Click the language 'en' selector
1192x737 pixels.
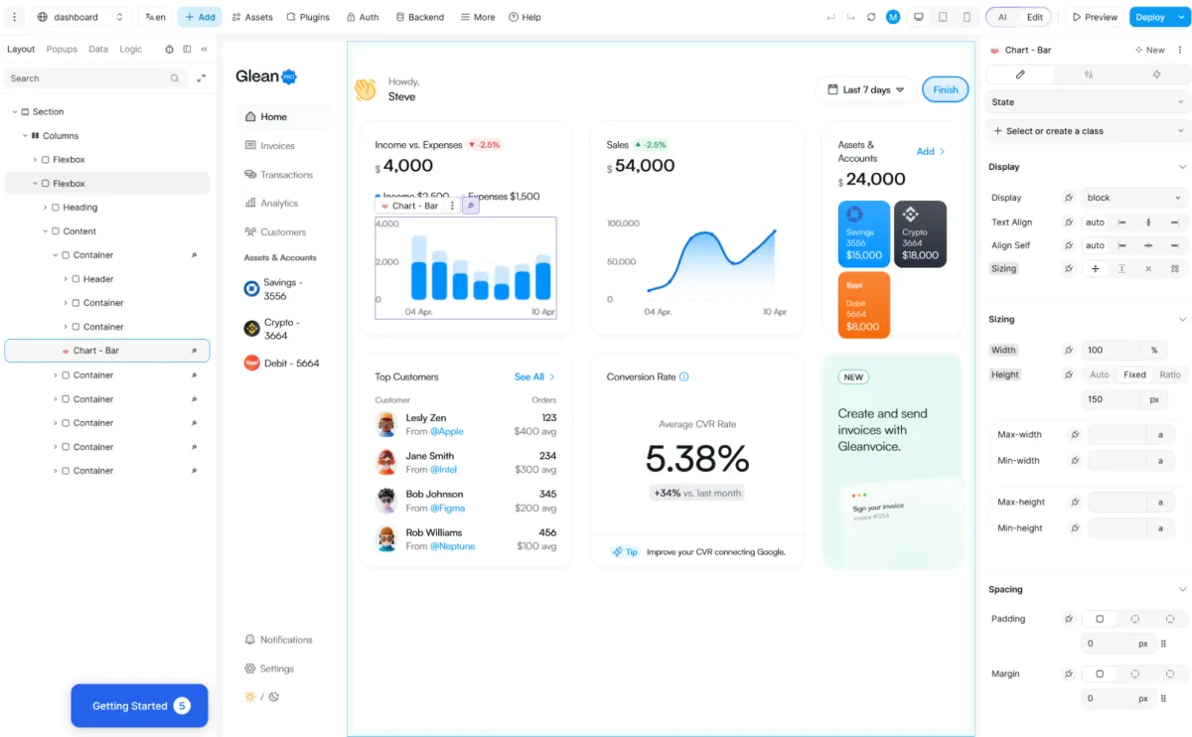(155, 17)
